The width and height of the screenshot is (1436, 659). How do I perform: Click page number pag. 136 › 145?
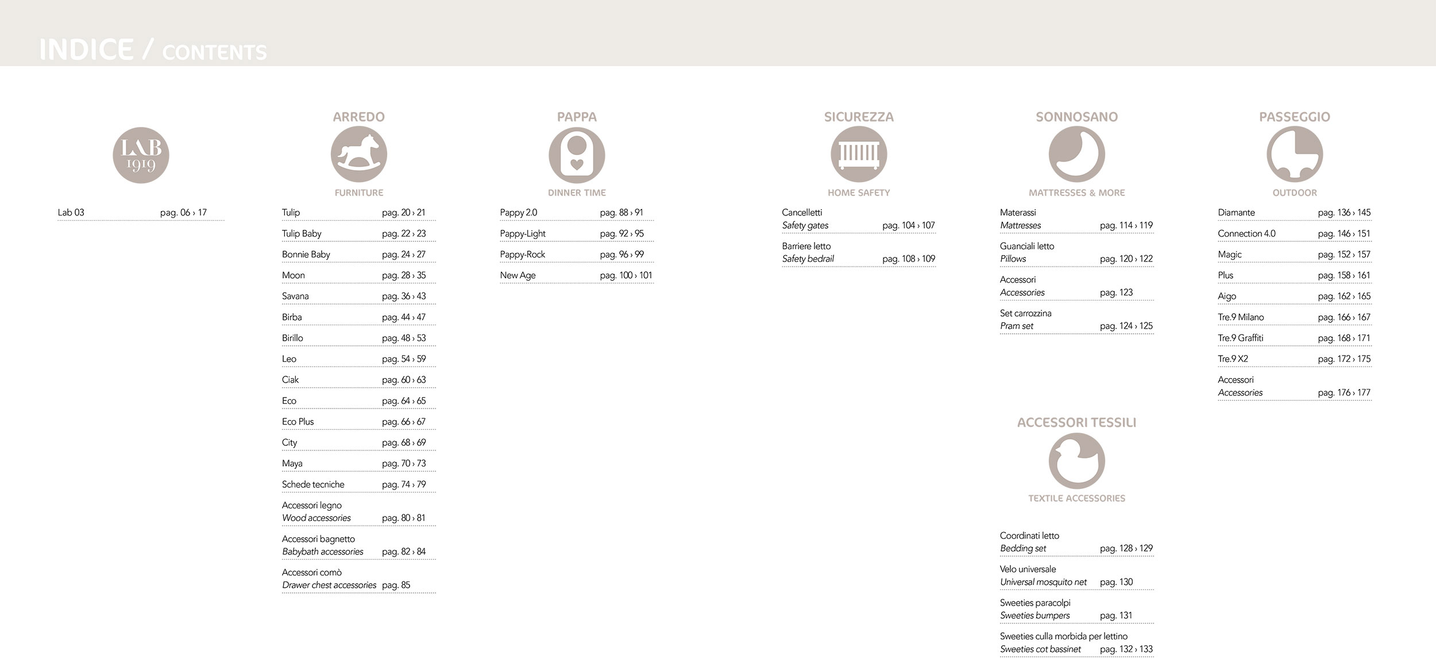click(1344, 213)
